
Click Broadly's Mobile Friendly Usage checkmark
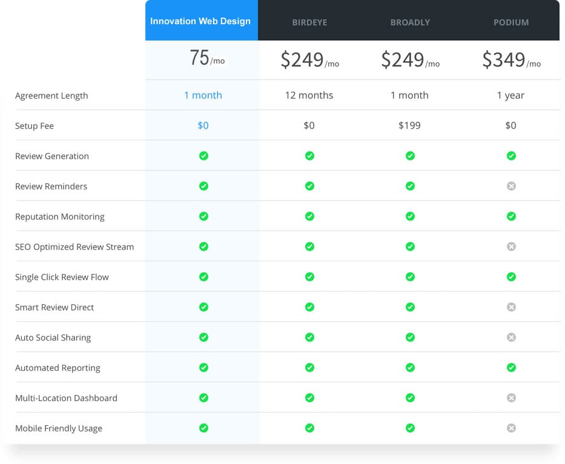click(410, 428)
